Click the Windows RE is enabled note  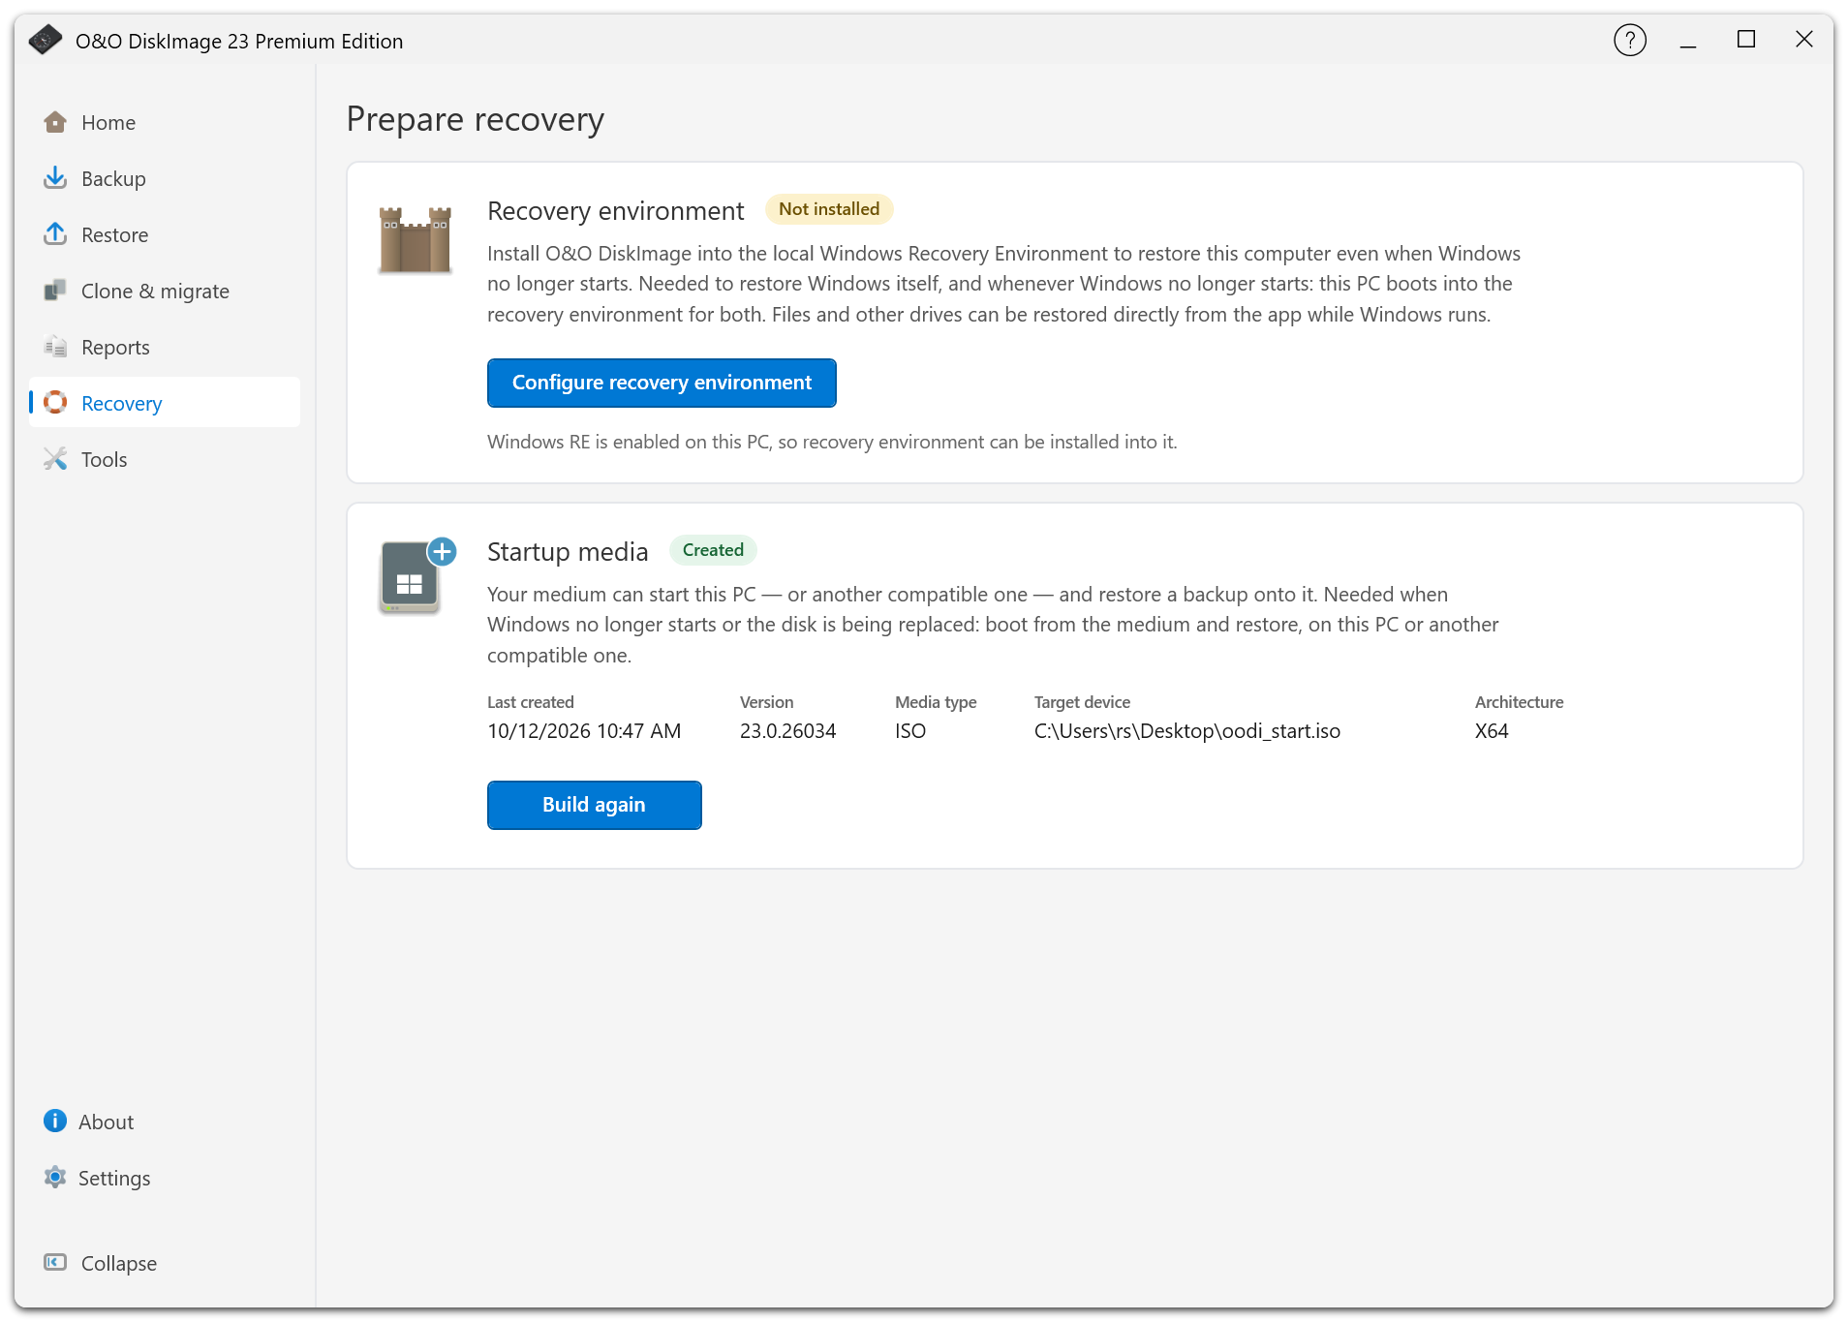click(x=832, y=442)
